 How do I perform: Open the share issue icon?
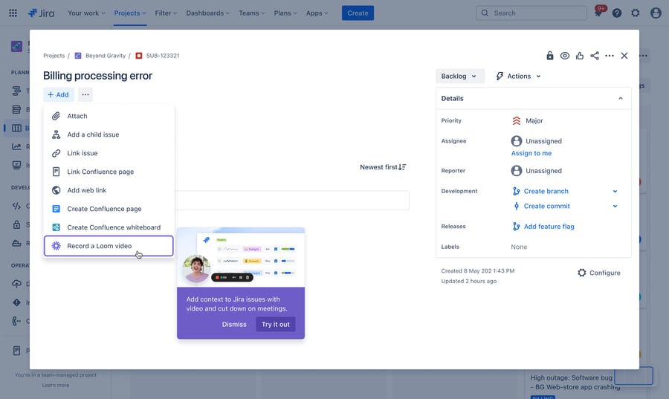(x=595, y=56)
